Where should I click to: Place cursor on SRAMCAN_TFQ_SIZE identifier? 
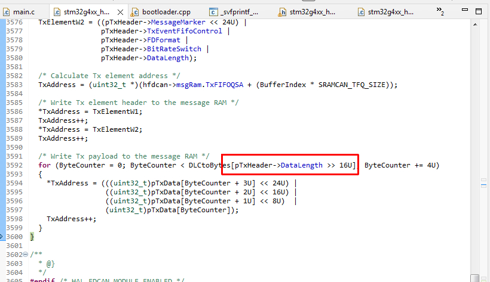351,85
